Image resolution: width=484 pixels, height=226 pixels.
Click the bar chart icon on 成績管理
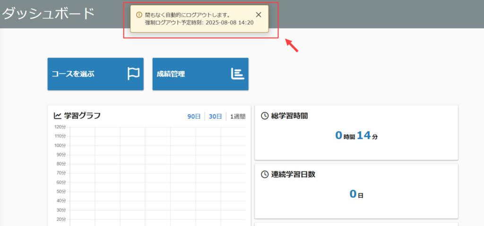(238, 74)
